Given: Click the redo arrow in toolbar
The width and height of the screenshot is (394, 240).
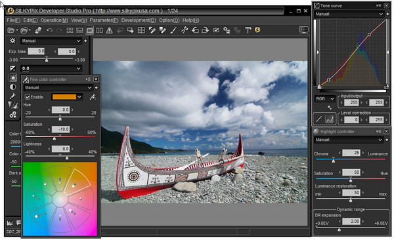Looking at the screenshot, I should pos(59,30).
